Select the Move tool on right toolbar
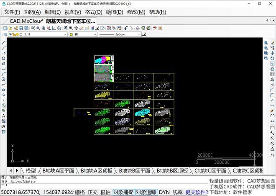 [x=272, y=53]
